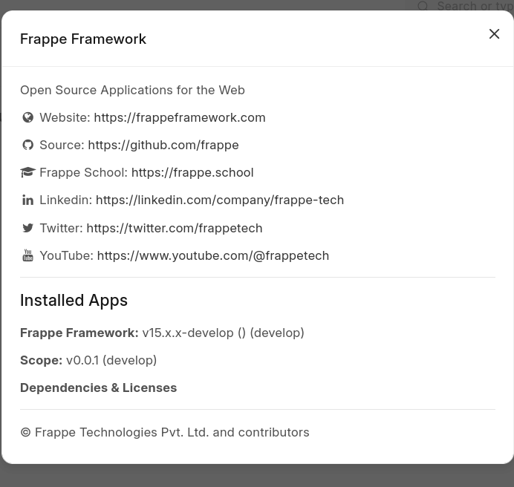Visit the https://frappe.school link

[192, 173]
